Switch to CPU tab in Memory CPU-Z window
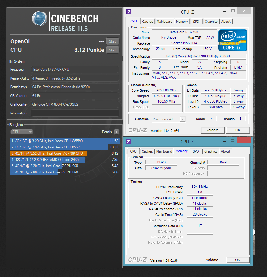This screenshot has width=267, height=277. (133, 151)
